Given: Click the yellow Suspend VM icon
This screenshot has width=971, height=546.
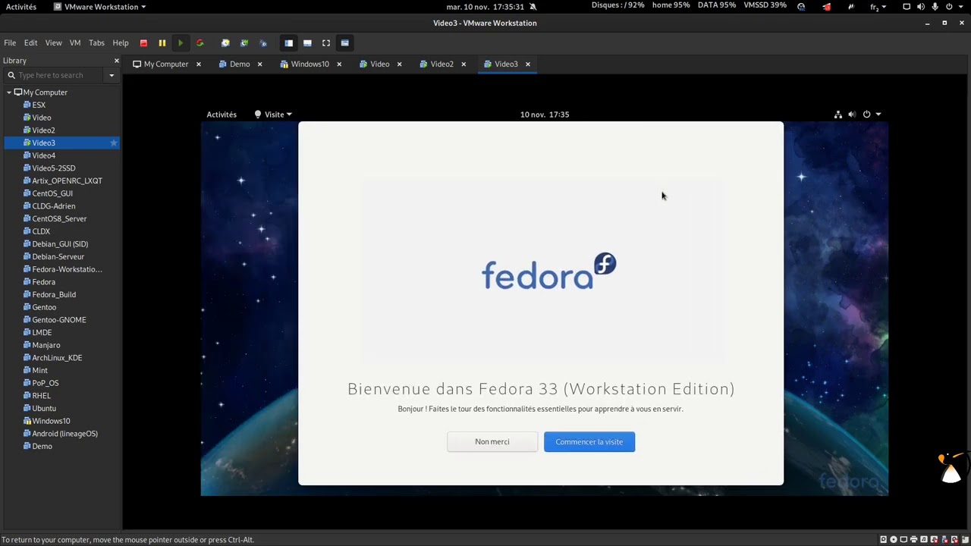Looking at the screenshot, I should pos(162,43).
